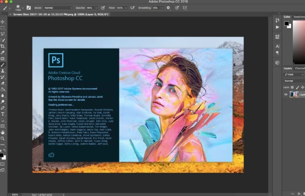
Task: Select the Zoom tool
Action: [3, 138]
